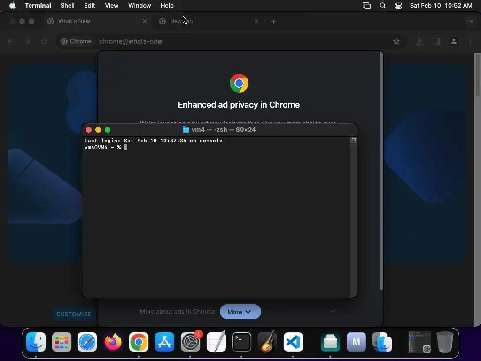The width and height of the screenshot is (481, 361).
Task: Click the "More about ads in Chrome" text
Action: (x=177, y=311)
